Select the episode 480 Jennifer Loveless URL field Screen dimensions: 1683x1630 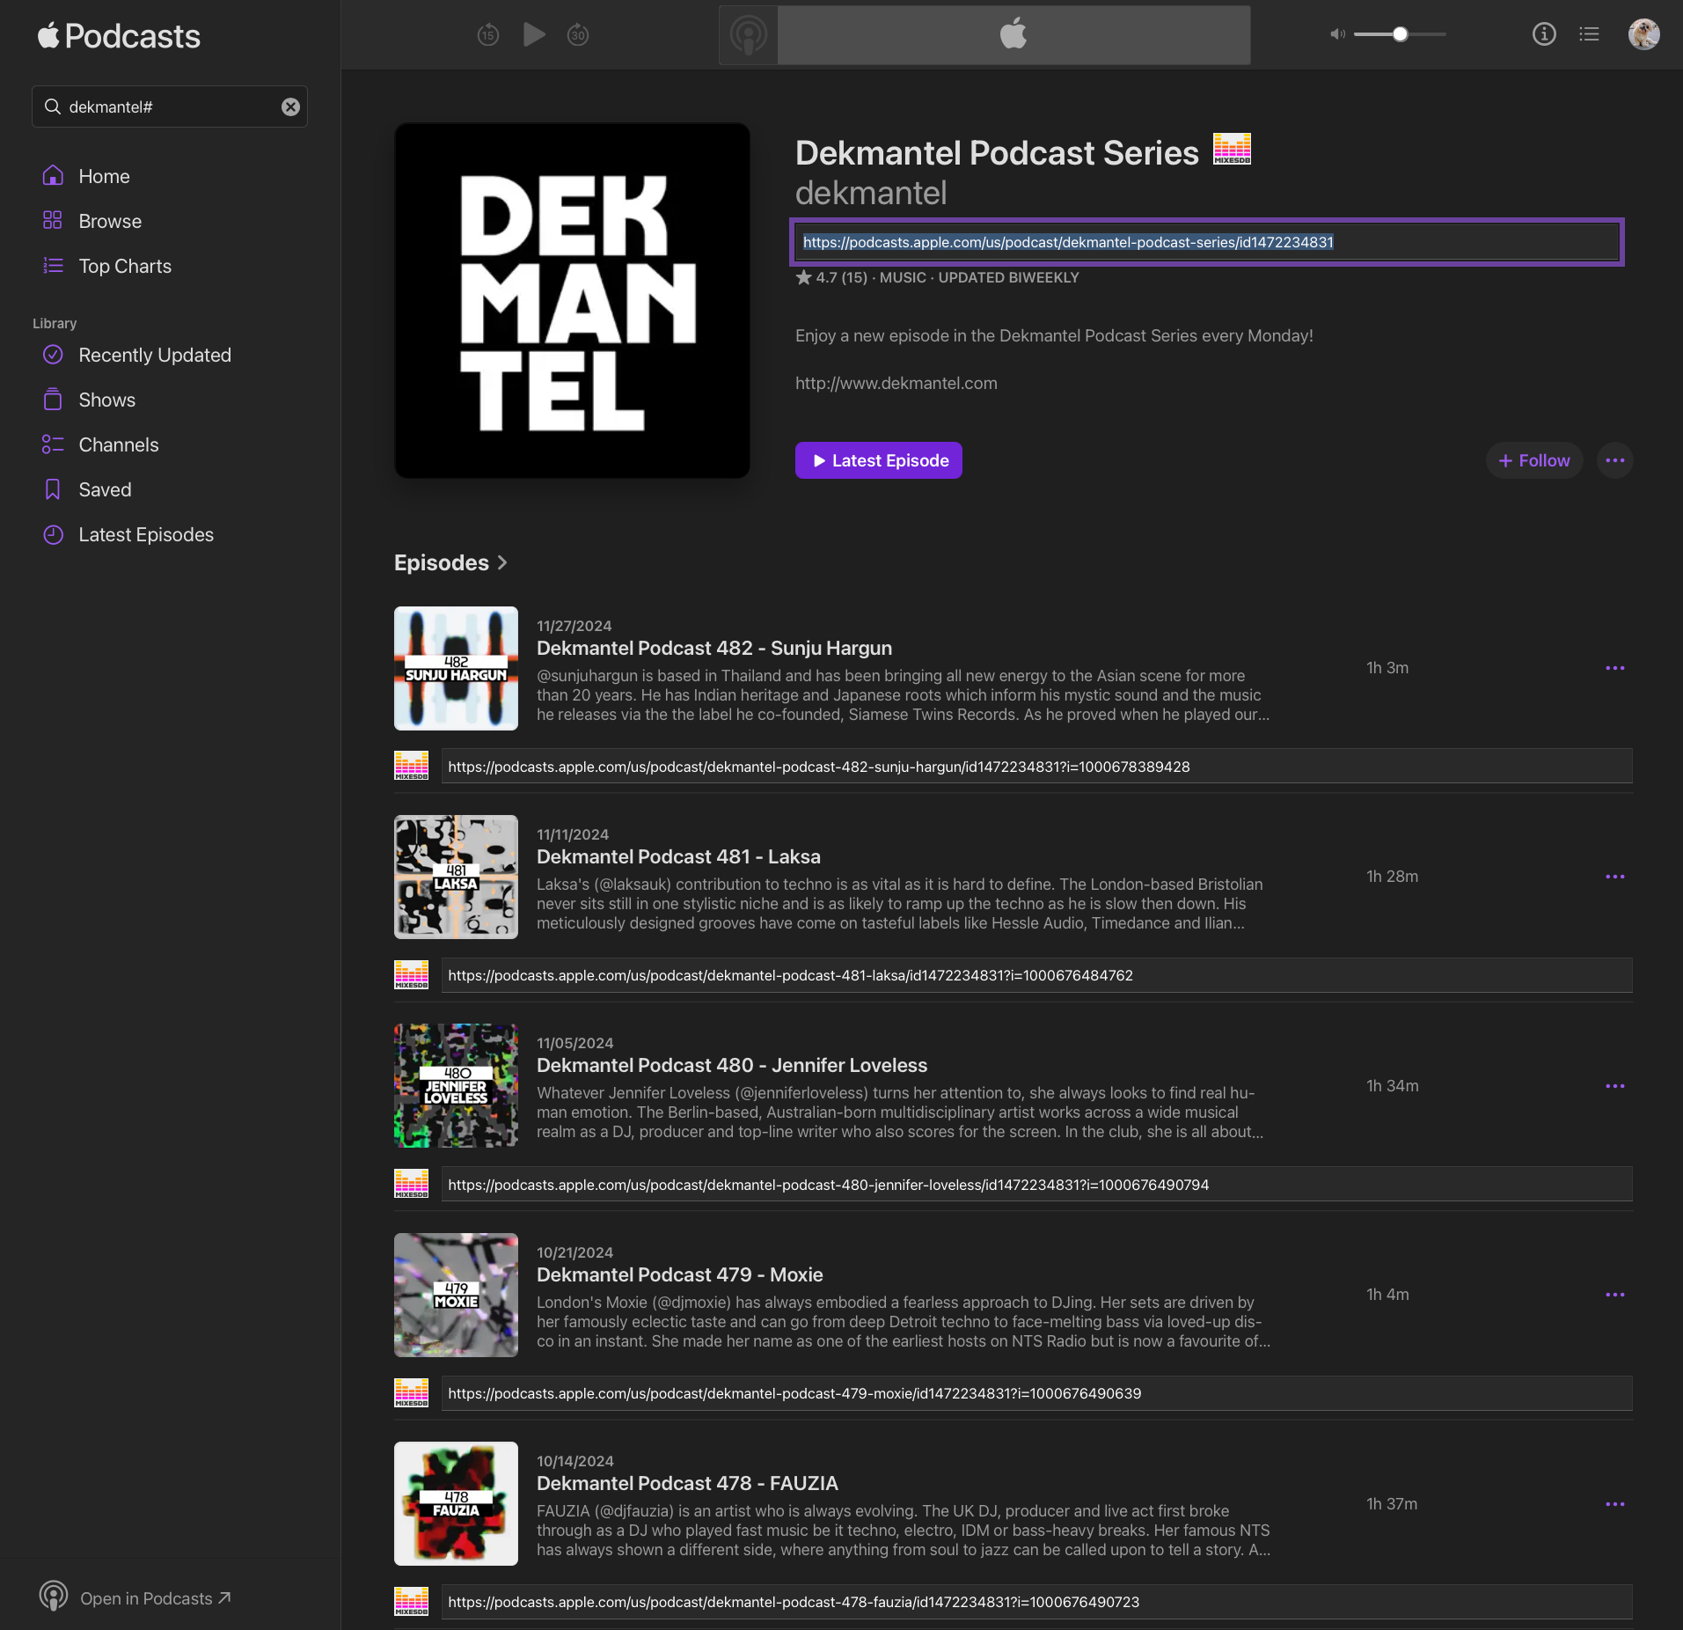(x=1036, y=1185)
